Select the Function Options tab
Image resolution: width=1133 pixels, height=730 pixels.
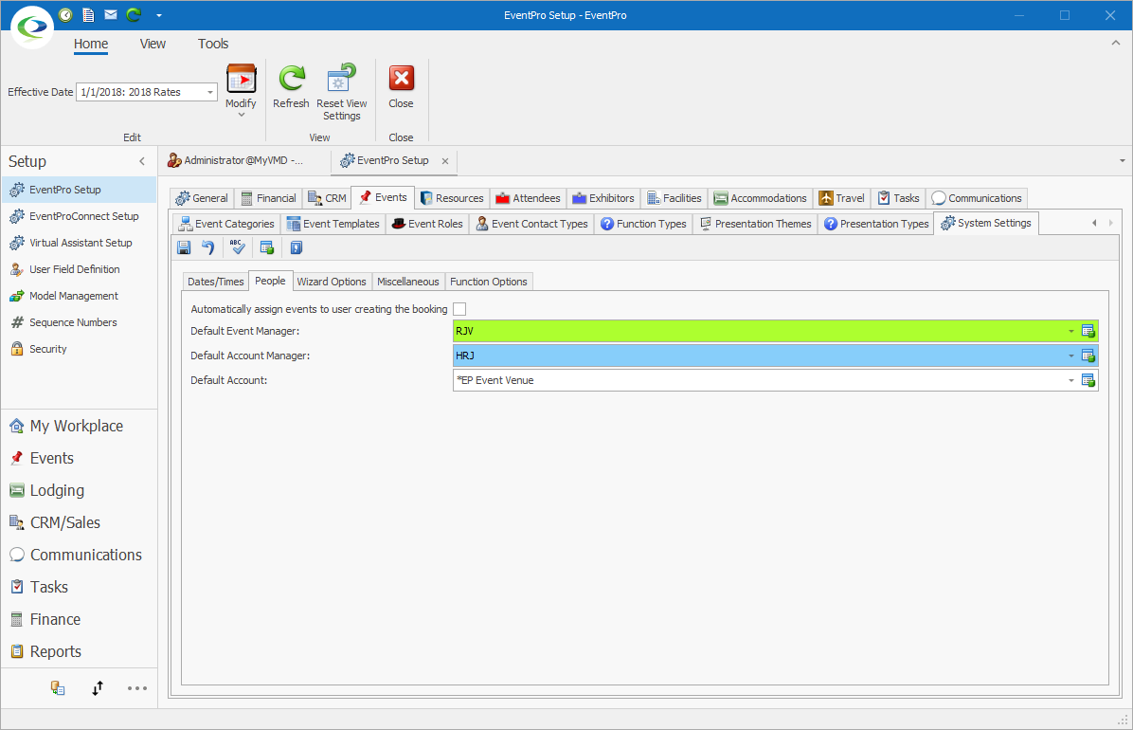point(489,282)
